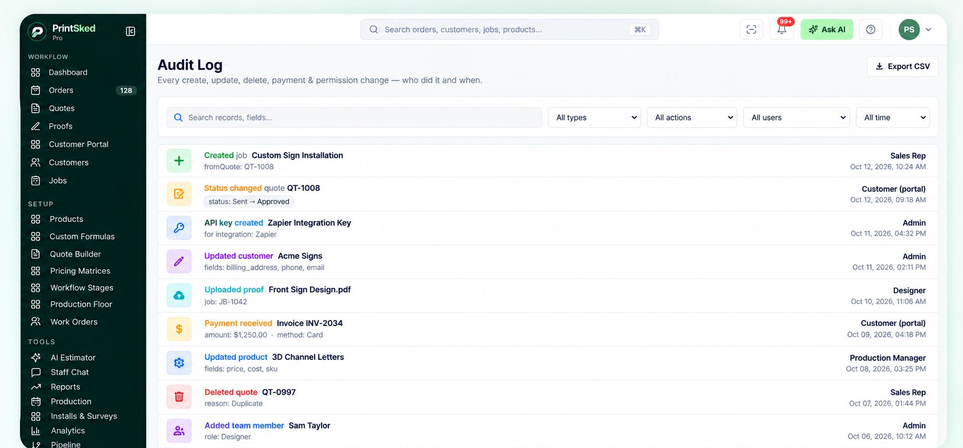This screenshot has height=448, width=963.
Task: Click the PS profile avatar
Action: click(x=909, y=29)
